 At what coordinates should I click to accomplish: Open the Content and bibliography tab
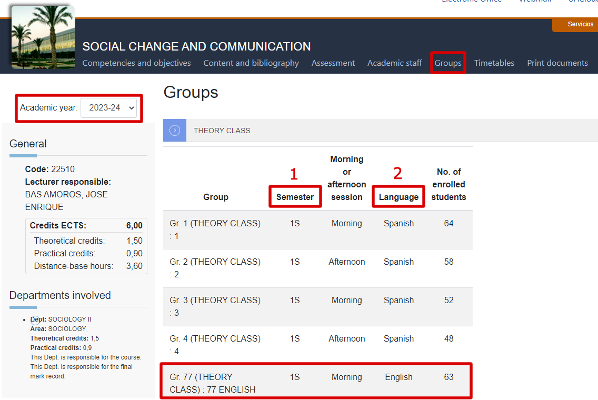pos(251,63)
